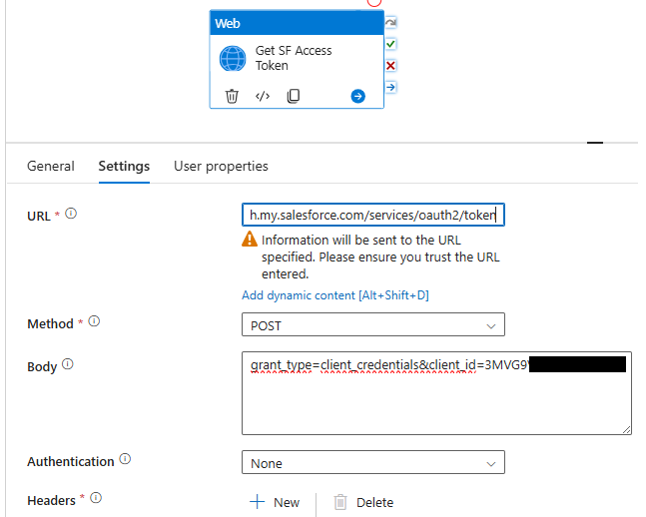Viewport: 646px width, 517px height.
Task: Open the activity's code view icon
Action: pos(263,97)
